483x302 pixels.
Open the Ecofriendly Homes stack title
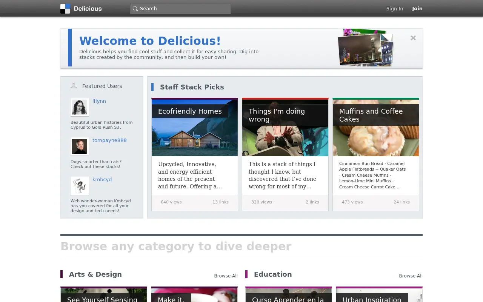(x=190, y=111)
